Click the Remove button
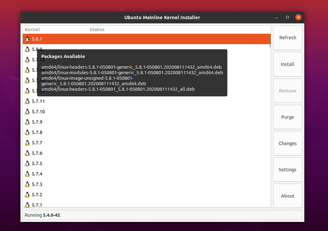The width and height of the screenshot is (328, 231). point(288,91)
